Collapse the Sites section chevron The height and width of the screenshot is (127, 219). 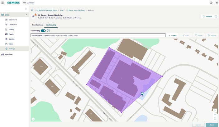point(26,15)
